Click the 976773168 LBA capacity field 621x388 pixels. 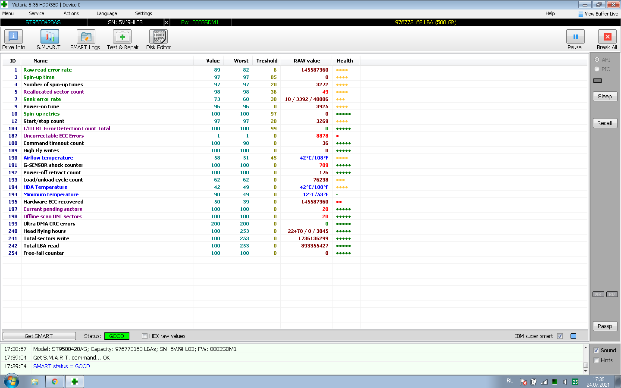click(x=426, y=22)
